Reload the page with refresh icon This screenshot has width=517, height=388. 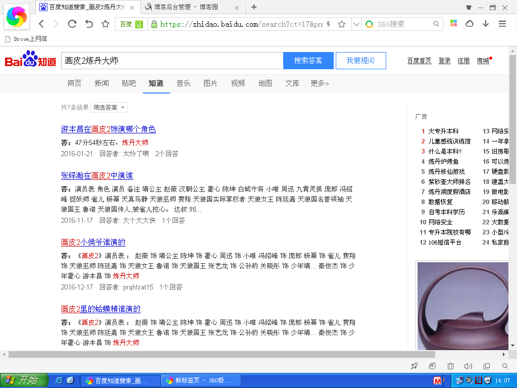(72, 24)
